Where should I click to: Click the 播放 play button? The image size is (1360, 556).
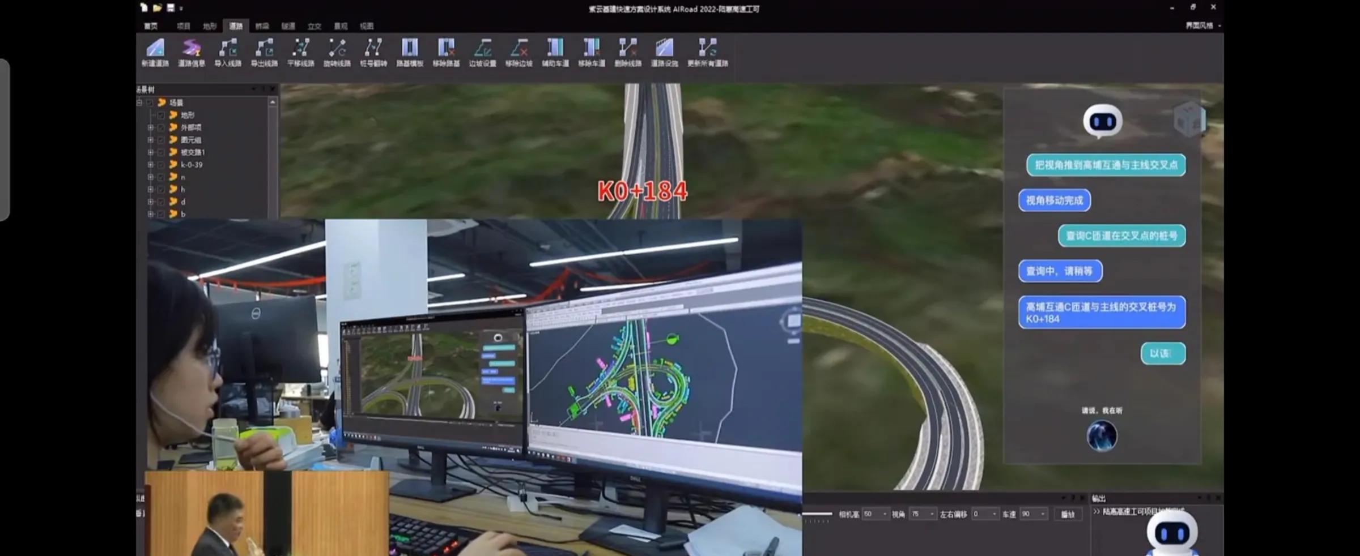pos(1068,514)
